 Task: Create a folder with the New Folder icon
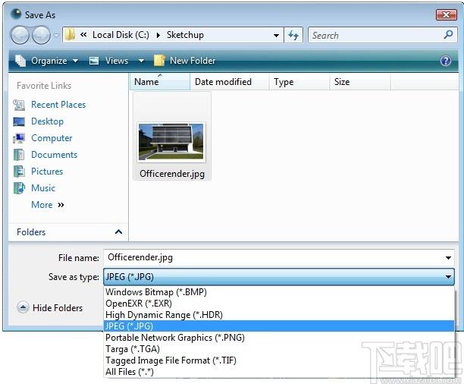(x=159, y=61)
